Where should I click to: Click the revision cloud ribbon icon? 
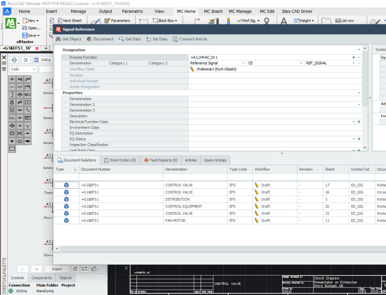(326, 21)
